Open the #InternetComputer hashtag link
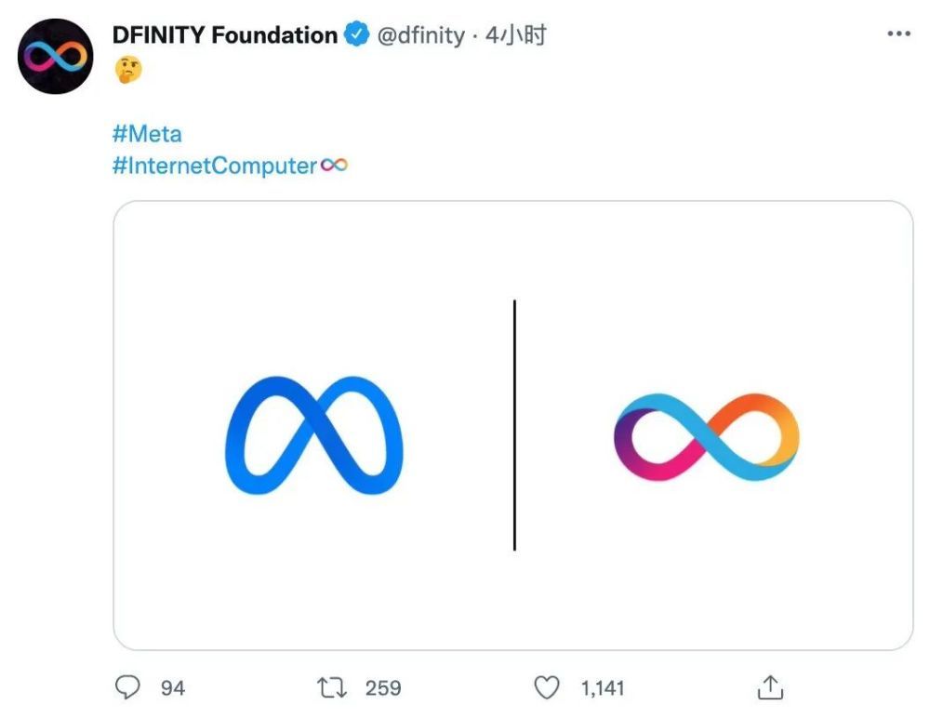 point(215,166)
